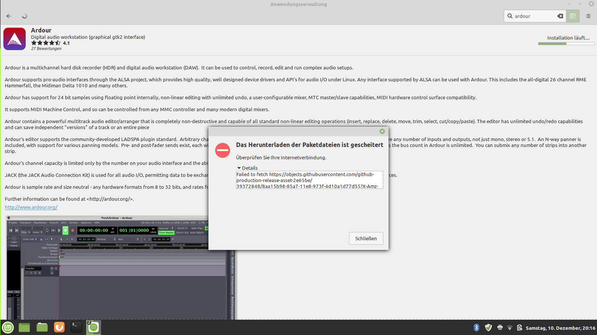Open the Bluetooth tray icon
This screenshot has width=597, height=335.
click(477, 328)
